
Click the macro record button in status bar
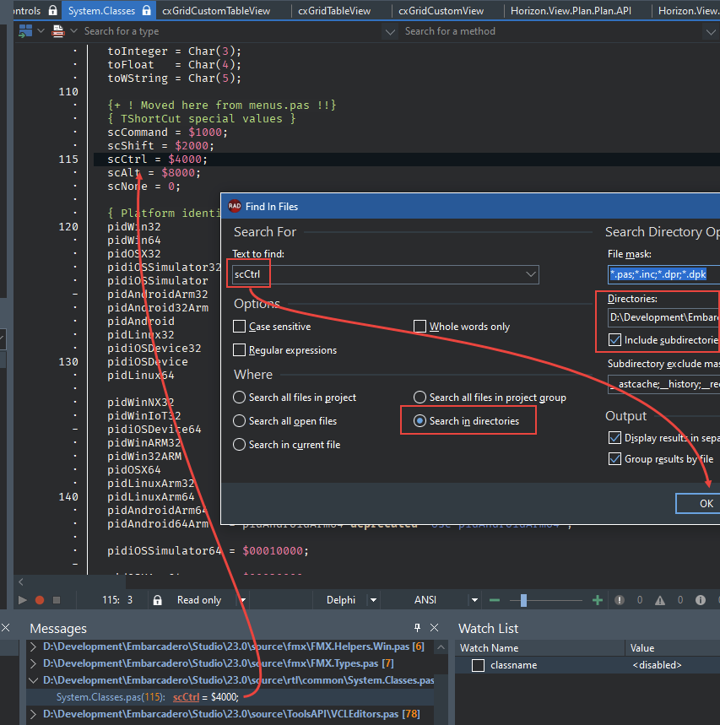39,600
